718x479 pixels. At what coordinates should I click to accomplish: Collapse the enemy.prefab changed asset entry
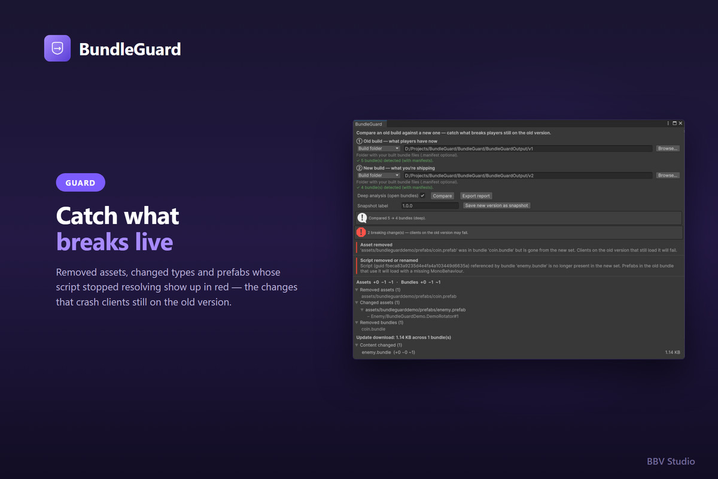[362, 310]
